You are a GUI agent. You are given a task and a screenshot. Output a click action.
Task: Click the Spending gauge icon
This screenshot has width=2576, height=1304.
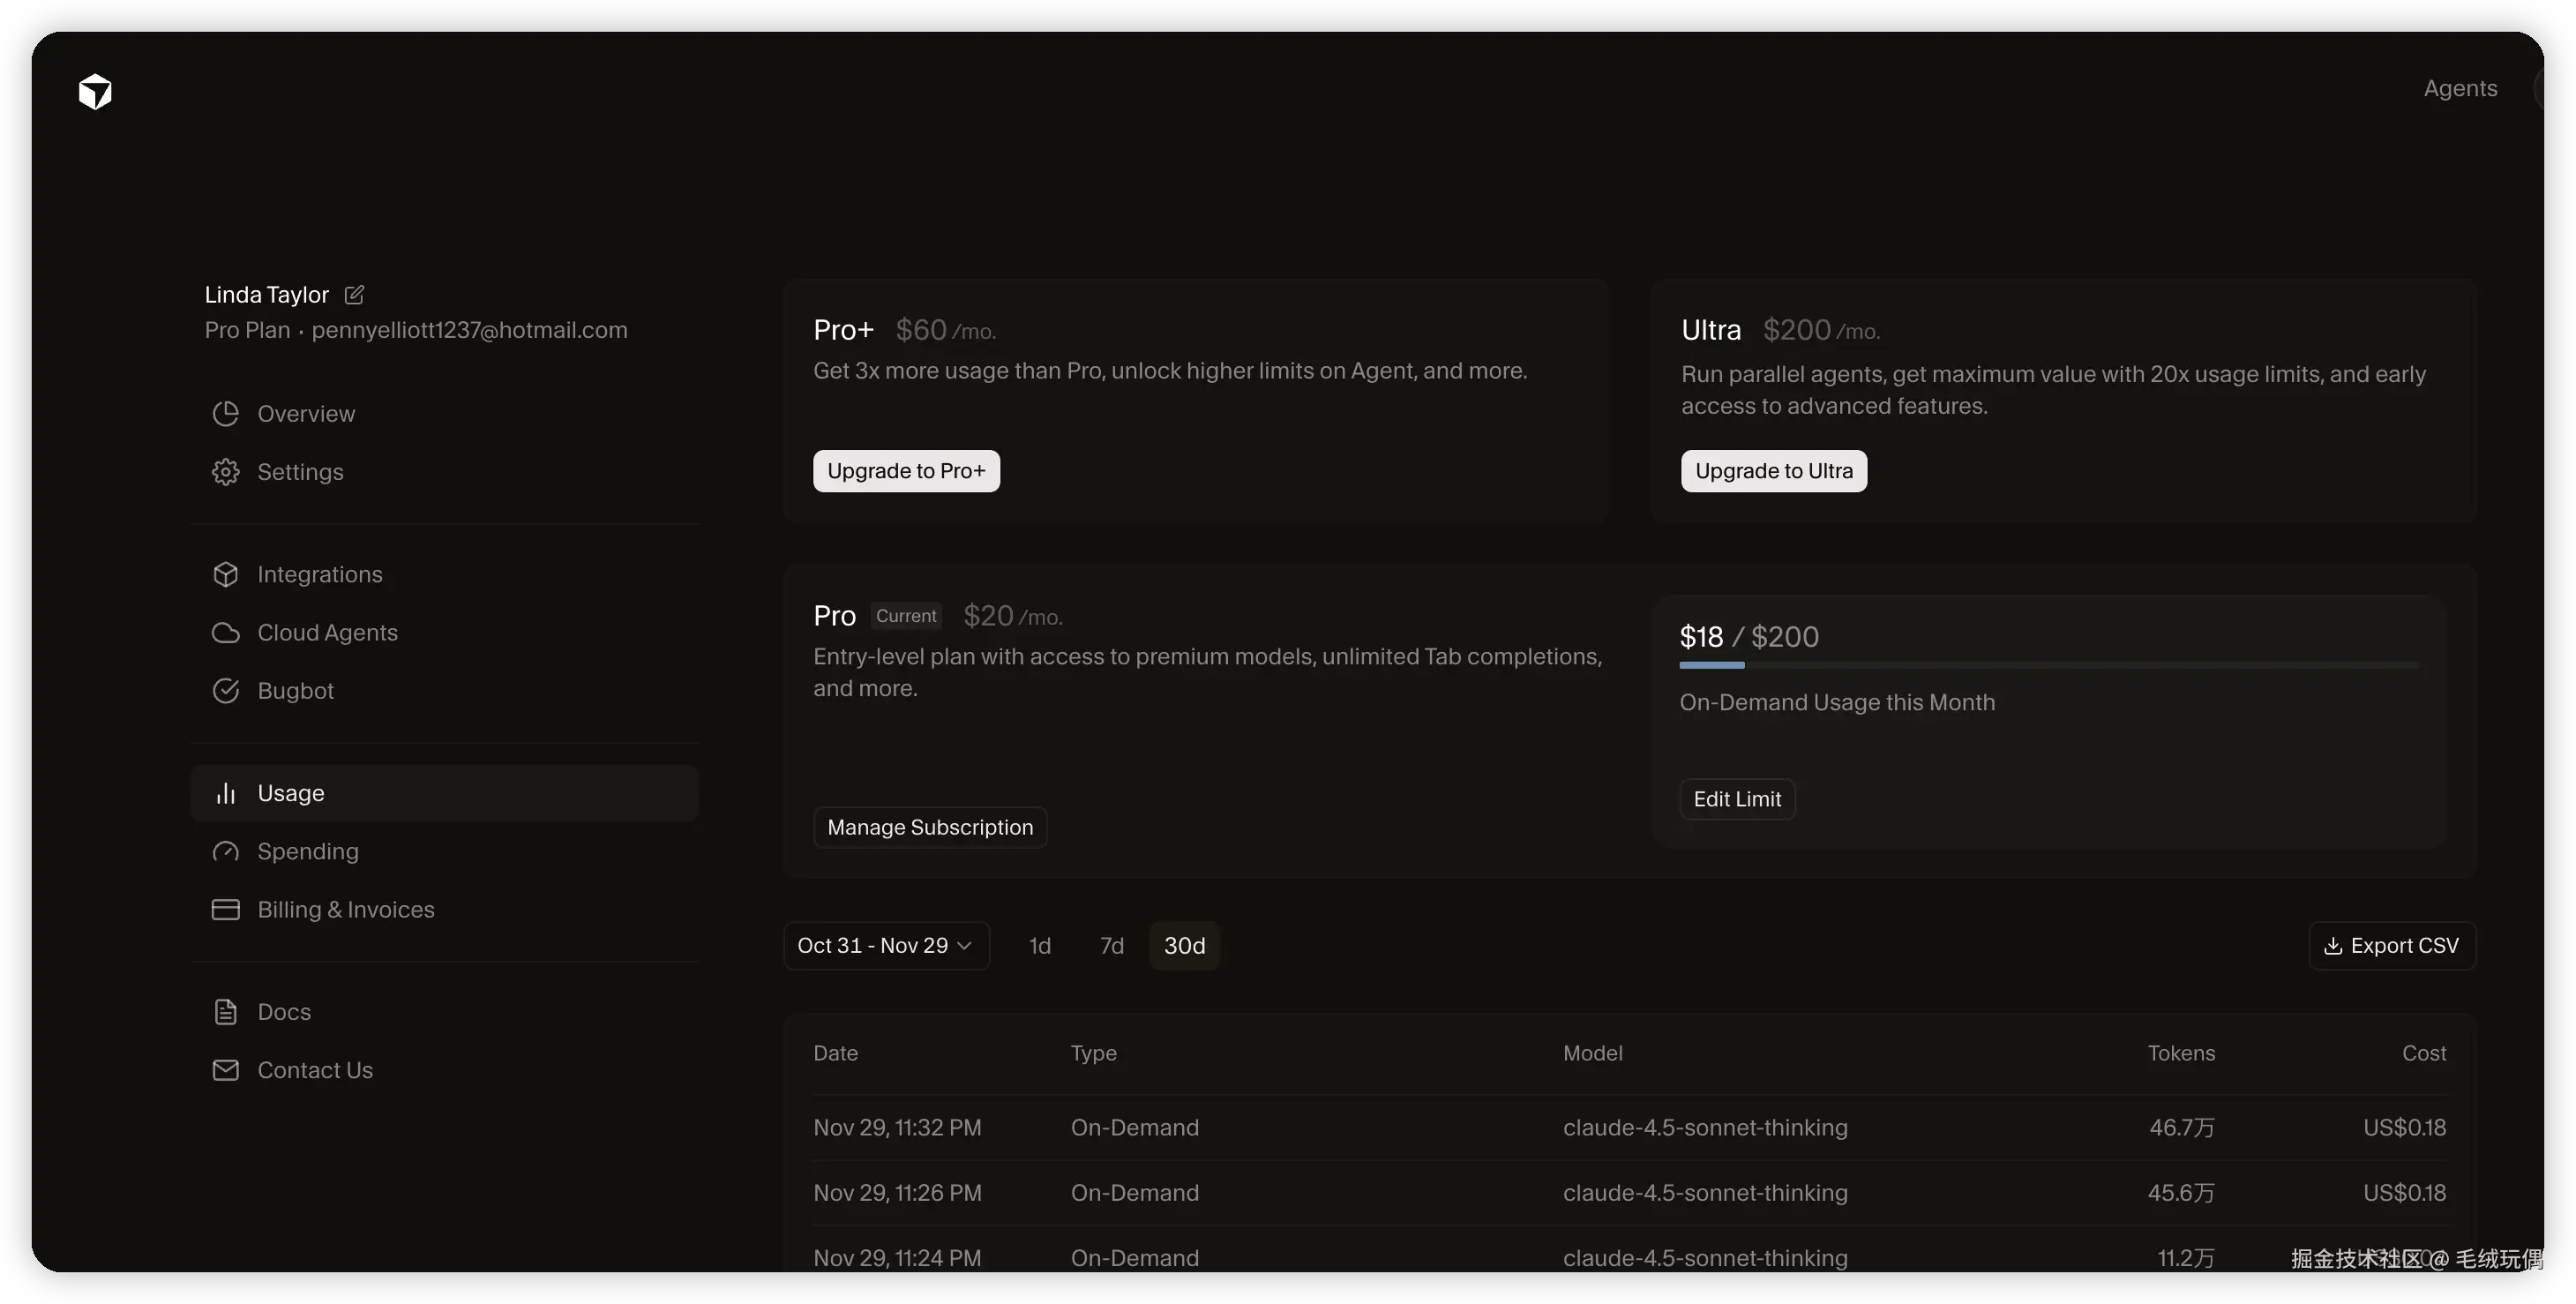226,851
